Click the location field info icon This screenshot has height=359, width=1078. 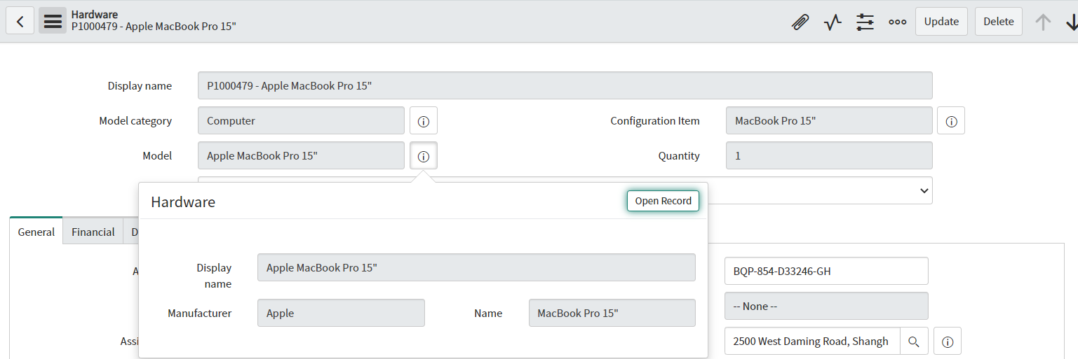point(948,342)
